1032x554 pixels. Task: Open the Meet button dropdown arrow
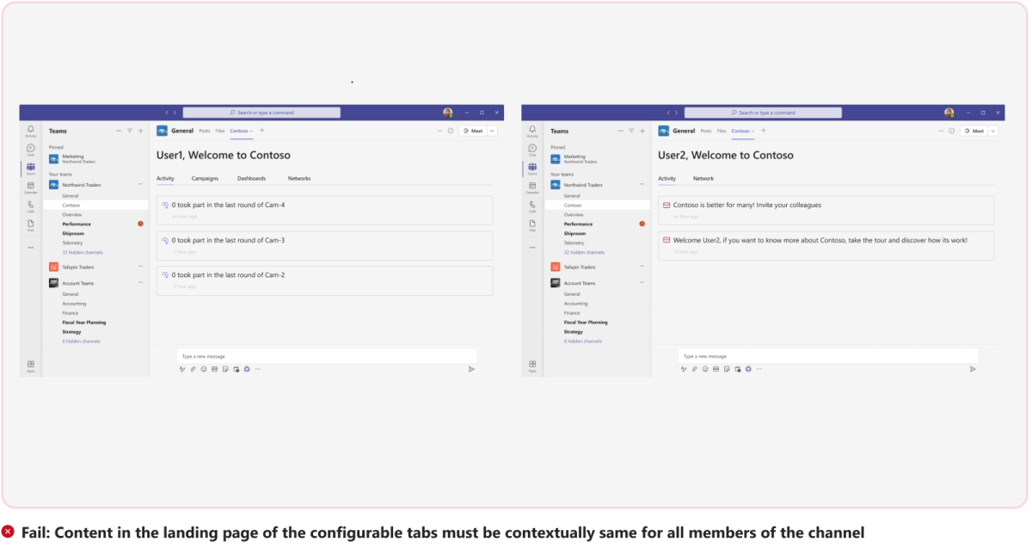point(490,131)
